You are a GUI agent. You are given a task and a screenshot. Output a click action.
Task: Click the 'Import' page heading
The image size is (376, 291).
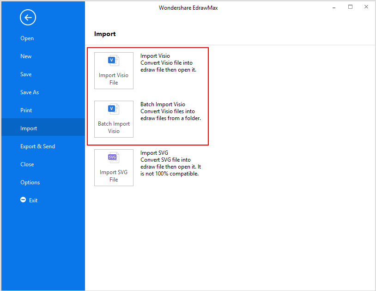[x=105, y=34]
